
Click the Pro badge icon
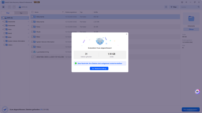[37, 2]
